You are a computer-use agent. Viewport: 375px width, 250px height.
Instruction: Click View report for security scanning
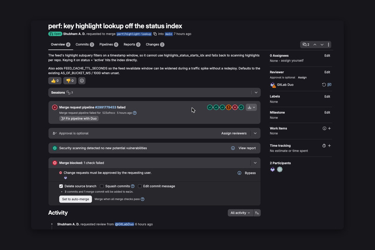point(247,148)
